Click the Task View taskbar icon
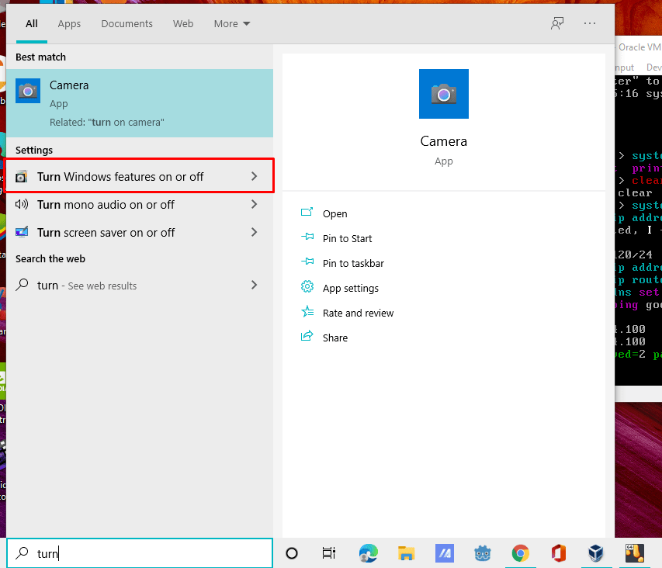Image resolution: width=662 pixels, height=568 pixels. tap(329, 553)
